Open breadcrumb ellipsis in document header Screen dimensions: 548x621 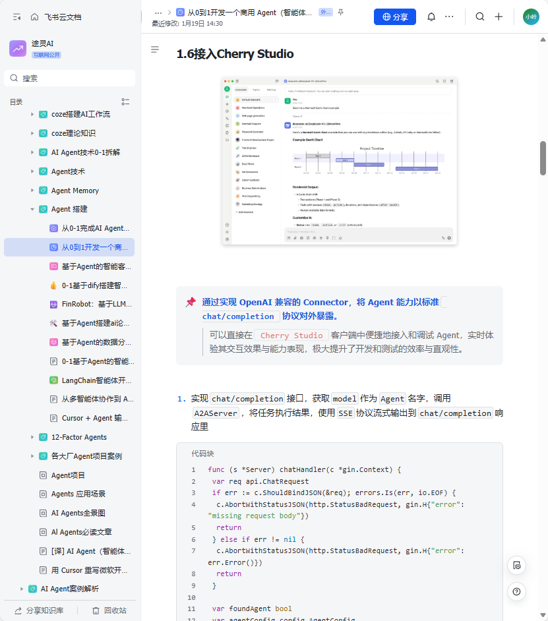click(158, 13)
